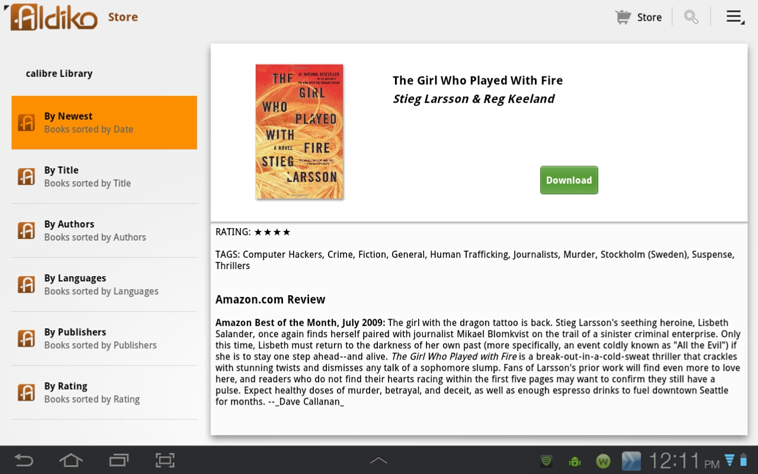Tap the Aldiko logo at top left
The width and height of the screenshot is (758, 474).
tap(51, 17)
